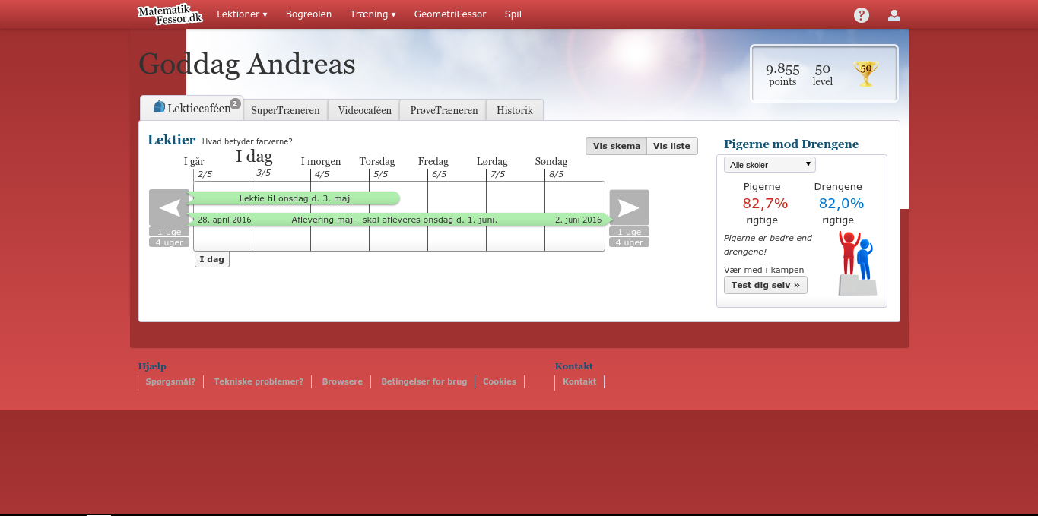Screen dimensions: 1038x516
Task: Open the Lektioner dropdown menu
Action: 242,14
